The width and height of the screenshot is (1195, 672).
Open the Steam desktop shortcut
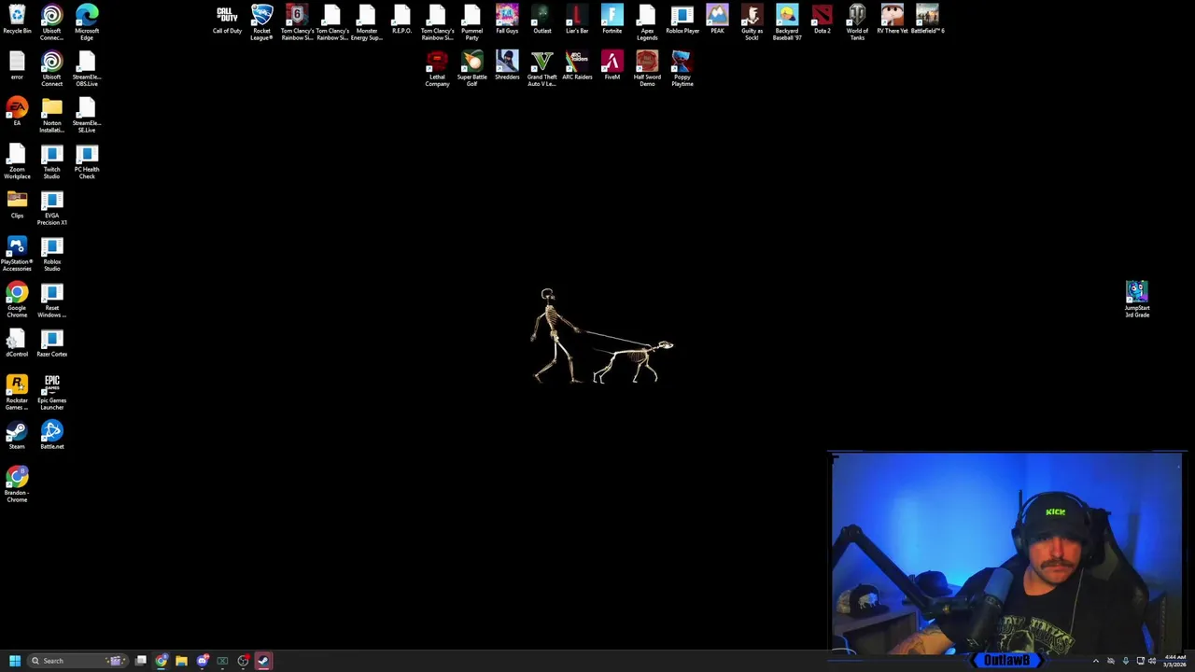[17, 436]
